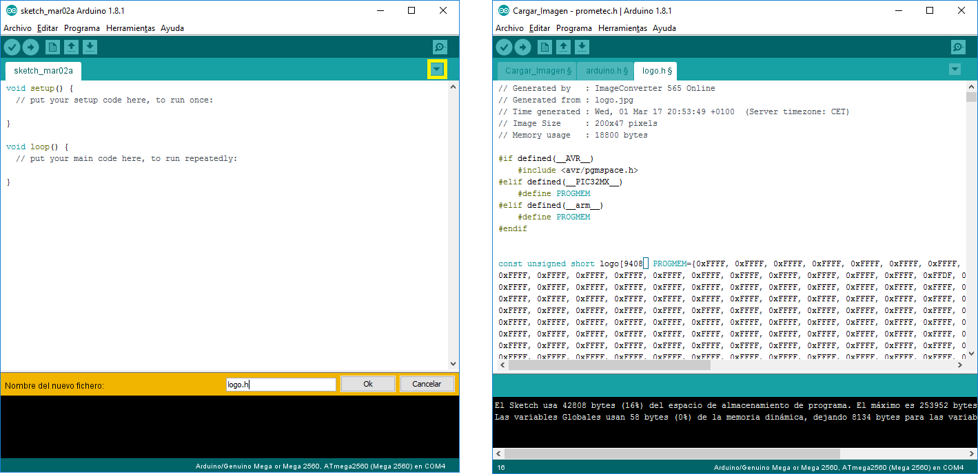978x474 pixels.
Task: Click Arduino logo in sketch_mar02a title bar
Action: (12, 10)
